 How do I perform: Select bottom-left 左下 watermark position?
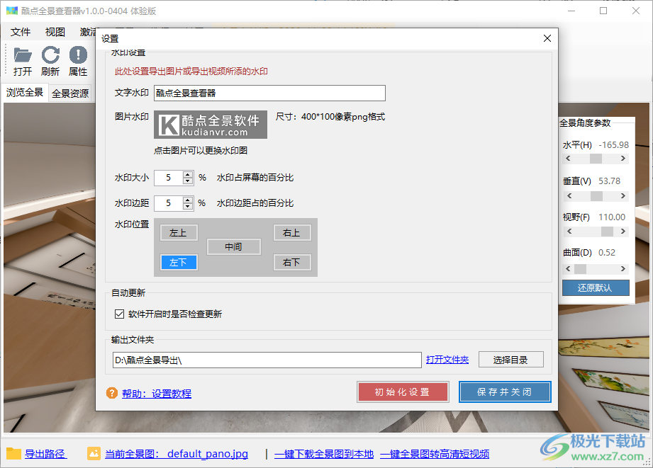tap(178, 263)
